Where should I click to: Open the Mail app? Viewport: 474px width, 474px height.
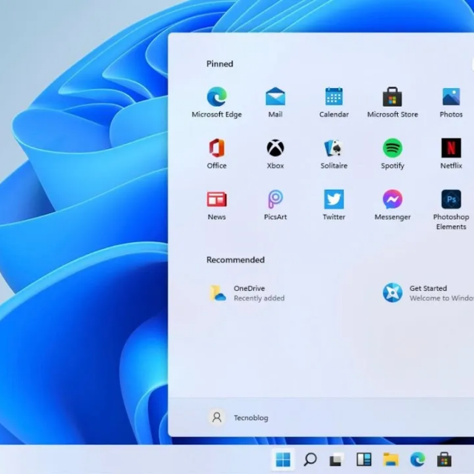275,102
